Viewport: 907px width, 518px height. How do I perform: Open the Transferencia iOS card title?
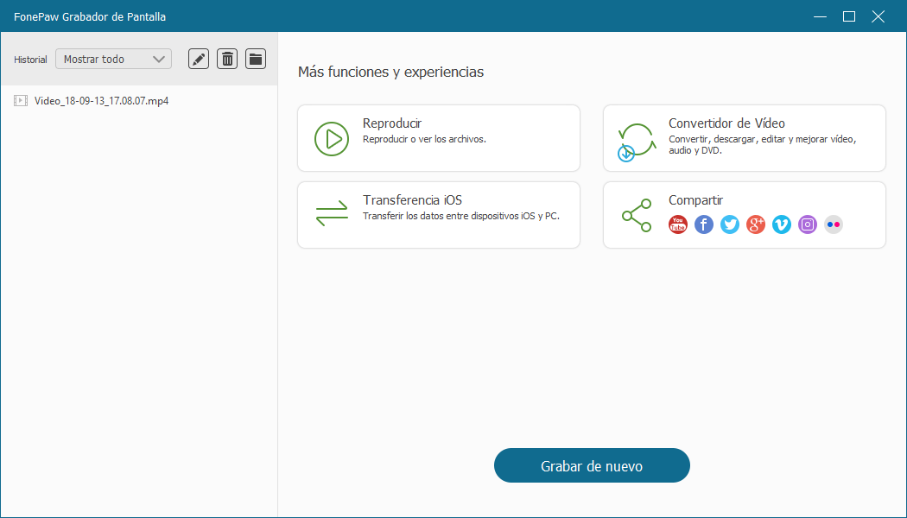tap(412, 200)
